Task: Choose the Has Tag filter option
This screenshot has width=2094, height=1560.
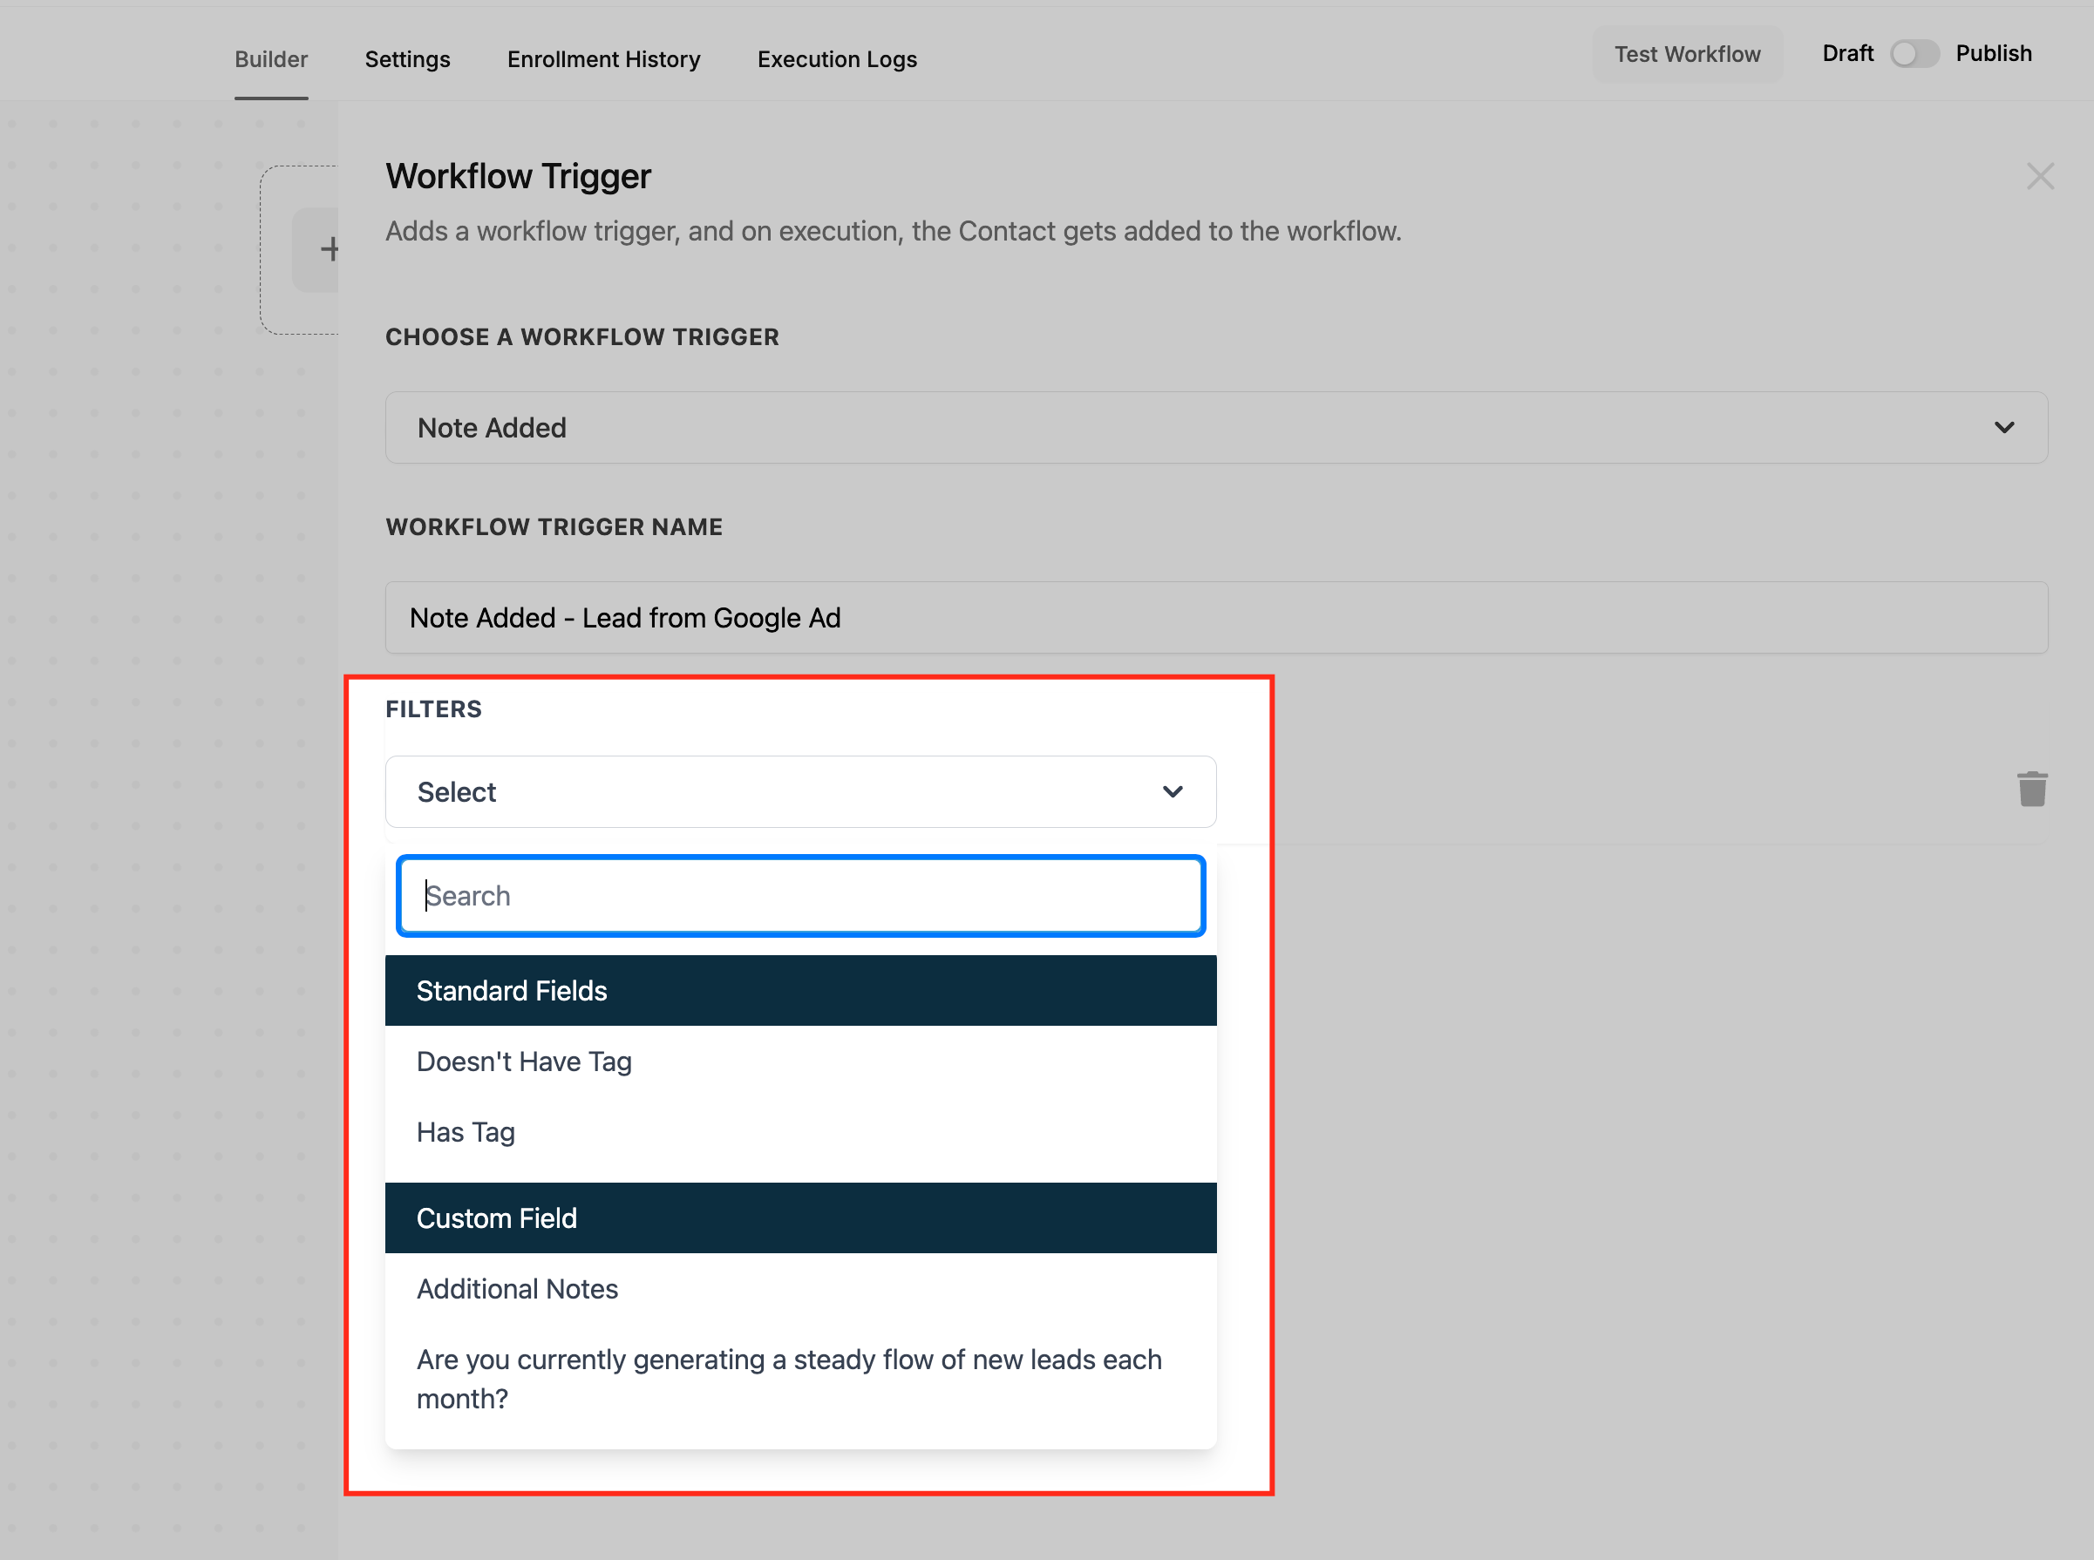Action: (x=466, y=1132)
